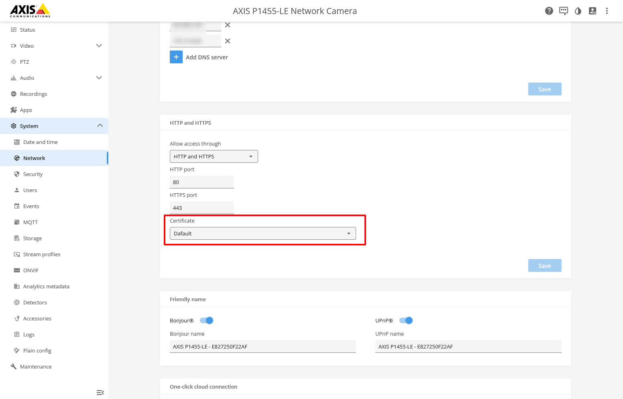Click the Maintenance wrench icon
The width and height of the screenshot is (623, 399).
click(x=14, y=367)
